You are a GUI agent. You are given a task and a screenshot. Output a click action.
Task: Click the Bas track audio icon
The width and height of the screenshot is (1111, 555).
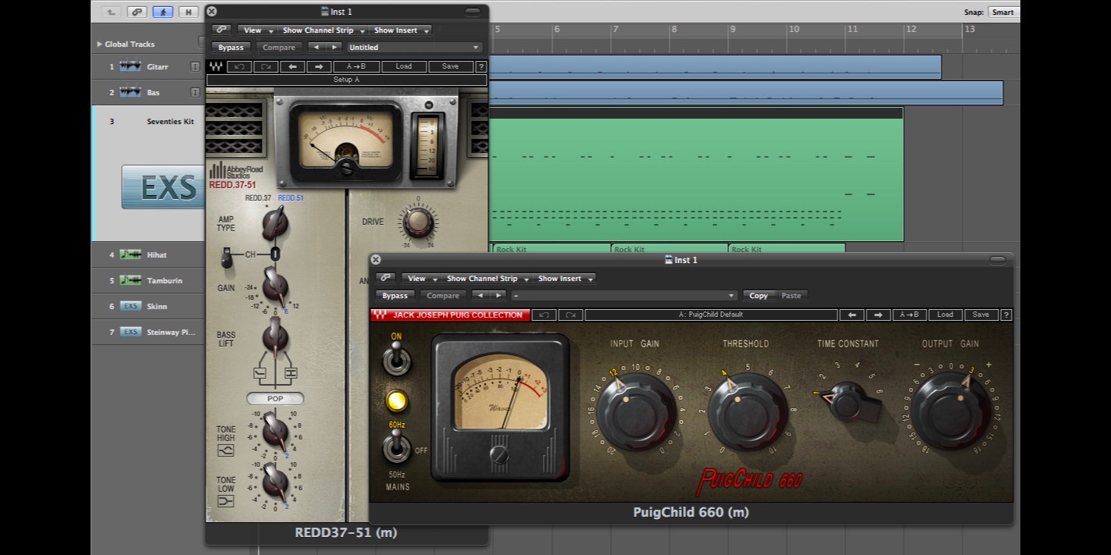(130, 92)
